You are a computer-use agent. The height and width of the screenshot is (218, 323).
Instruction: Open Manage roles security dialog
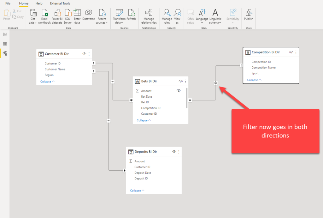[x=167, y=17]
